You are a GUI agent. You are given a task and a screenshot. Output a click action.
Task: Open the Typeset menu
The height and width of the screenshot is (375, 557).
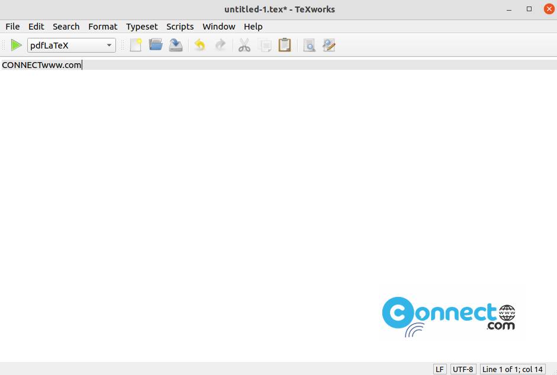point(141,27)
